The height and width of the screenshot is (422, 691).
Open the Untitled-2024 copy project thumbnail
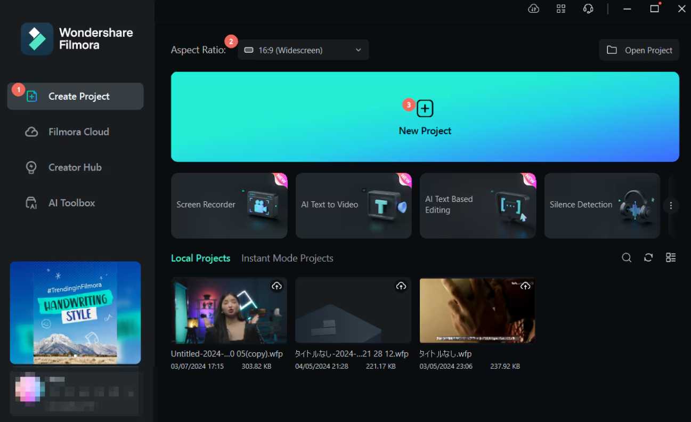[x=229, y=310]
